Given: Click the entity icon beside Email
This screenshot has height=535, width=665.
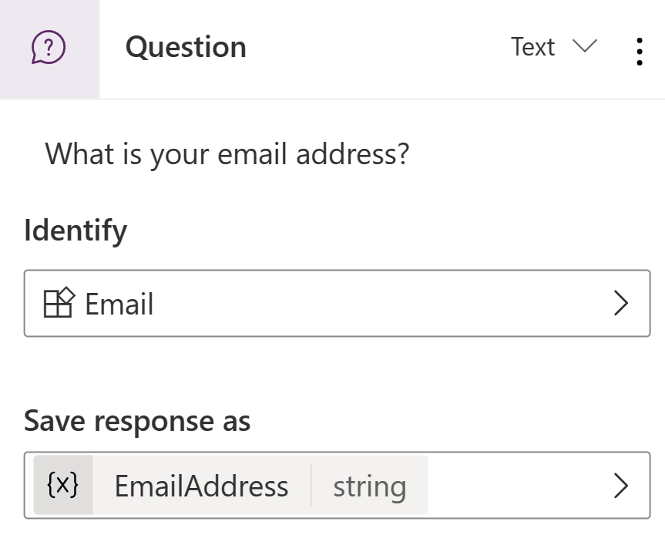Looking at the screenshot, I should (59, 304).
